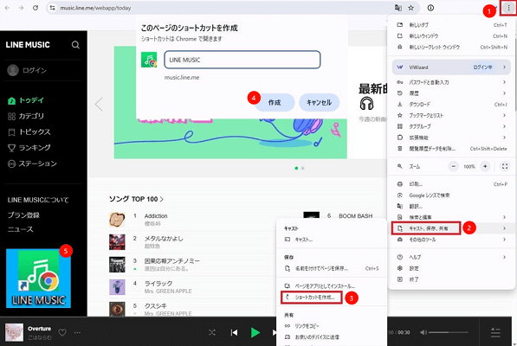Click 作成 button in shortcut dialog
517x346 pixels.
275,103
